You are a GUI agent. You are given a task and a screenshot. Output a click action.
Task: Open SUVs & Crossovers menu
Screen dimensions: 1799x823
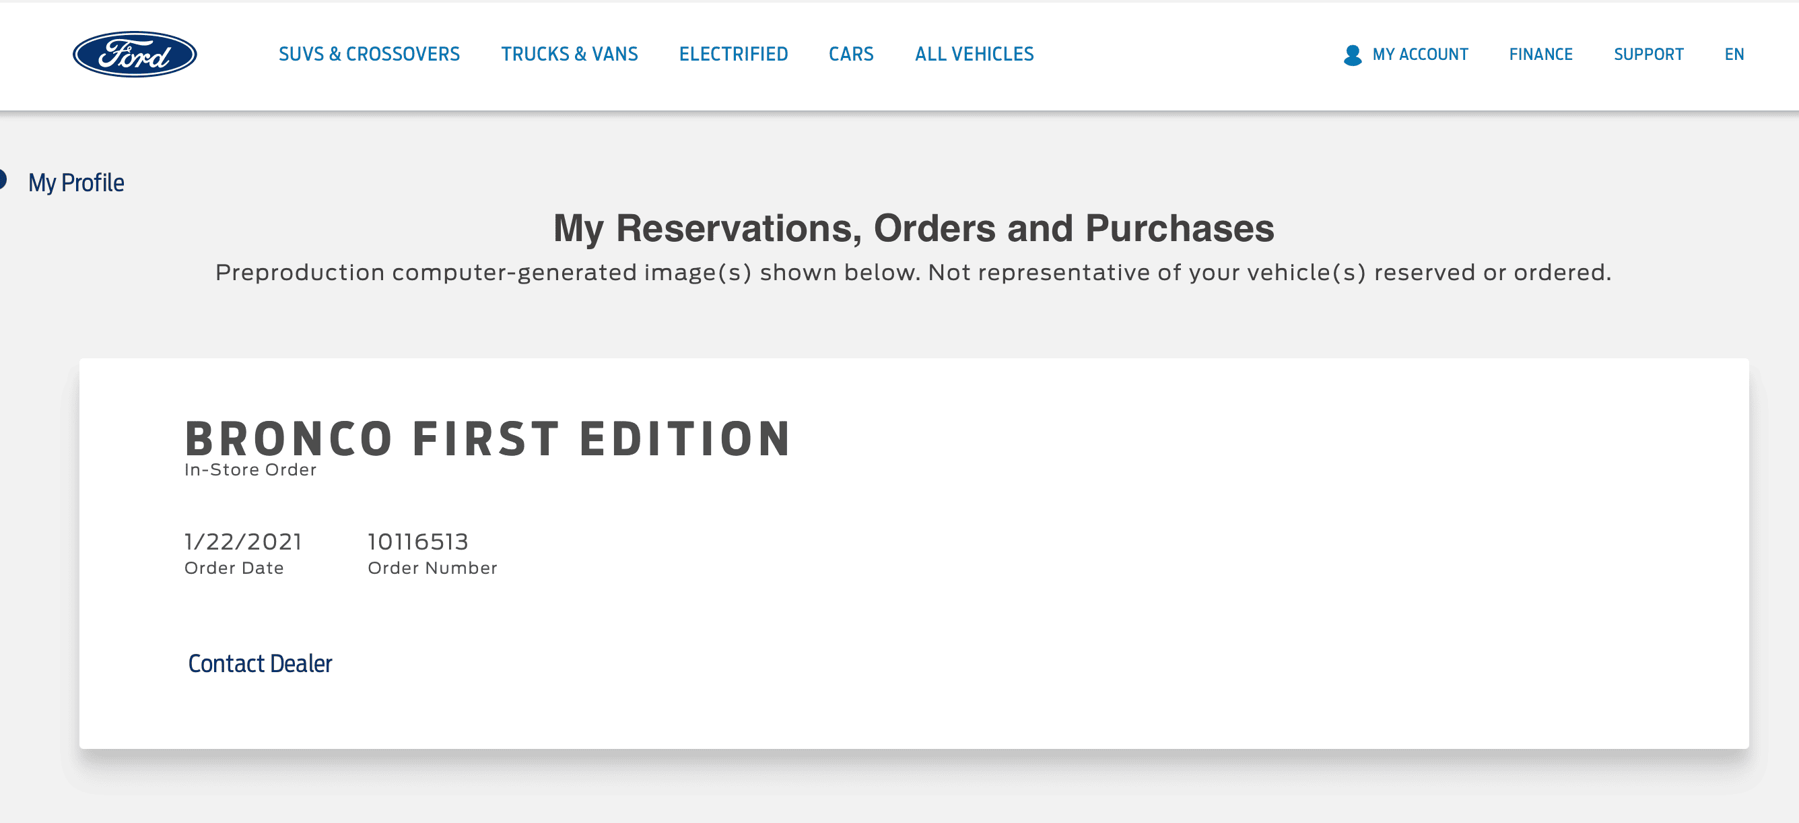click(x=369, y=55)
